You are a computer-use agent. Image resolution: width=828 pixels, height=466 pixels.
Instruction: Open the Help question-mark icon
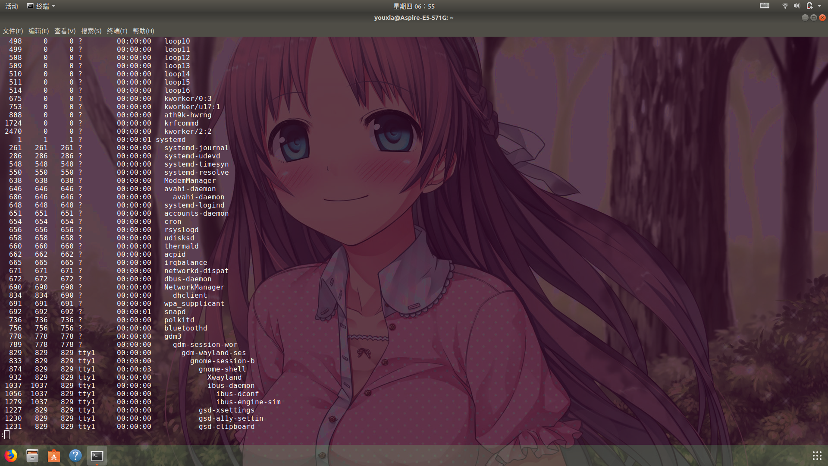(x=75, y=456)
